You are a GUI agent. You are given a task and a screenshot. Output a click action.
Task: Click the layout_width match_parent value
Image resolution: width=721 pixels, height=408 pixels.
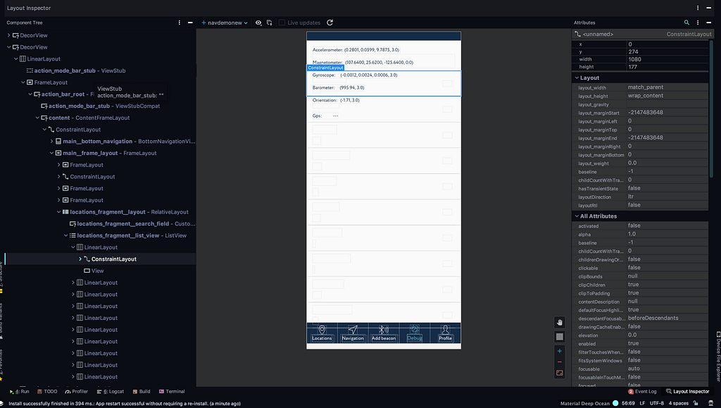click(645, 87)
